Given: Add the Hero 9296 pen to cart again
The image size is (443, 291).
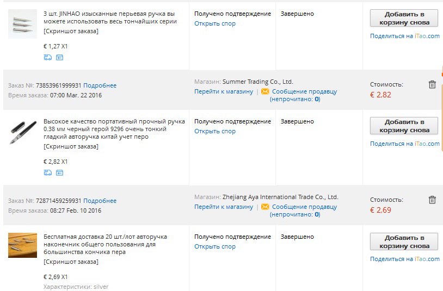Looking at the screenshot, I should point(404,126).
